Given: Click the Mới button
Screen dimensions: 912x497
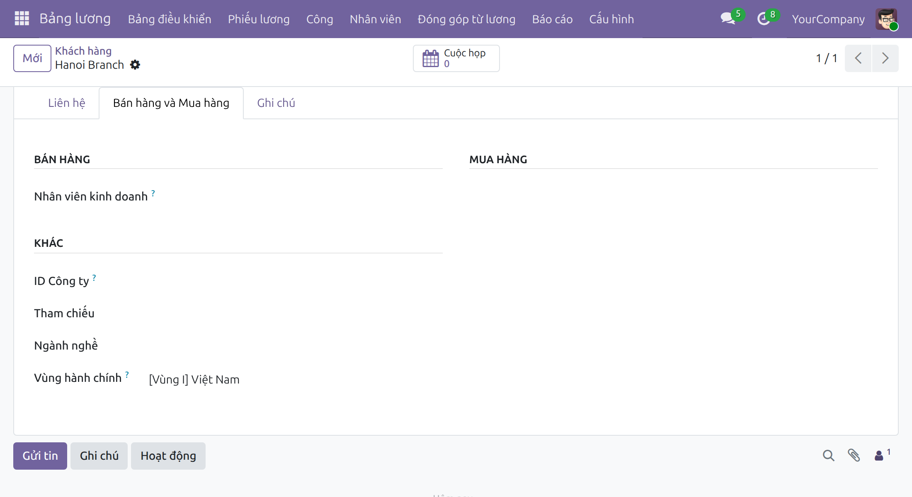Looking at the screenshot, I should (x=32, y=58).
